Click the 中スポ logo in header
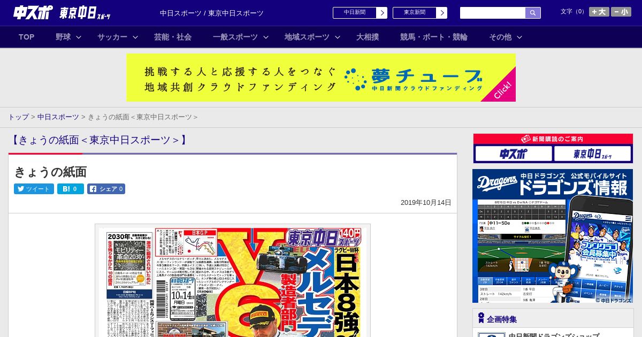 pyautogui.click(x=33, y=12)
